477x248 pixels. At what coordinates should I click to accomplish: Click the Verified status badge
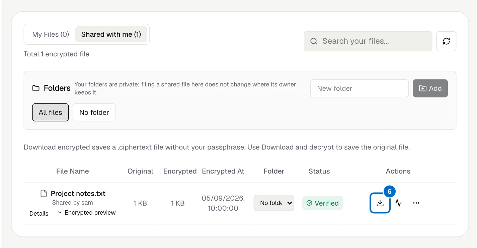[x=322, y=203]
